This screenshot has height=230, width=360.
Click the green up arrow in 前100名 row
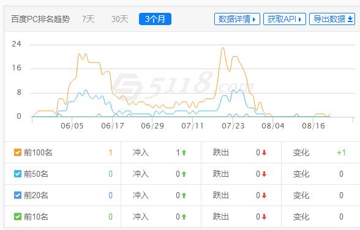(x=184, y=153)
